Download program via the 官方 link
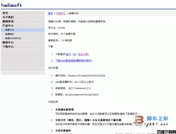This screenshot has height=134, width=176. point(68,54)
